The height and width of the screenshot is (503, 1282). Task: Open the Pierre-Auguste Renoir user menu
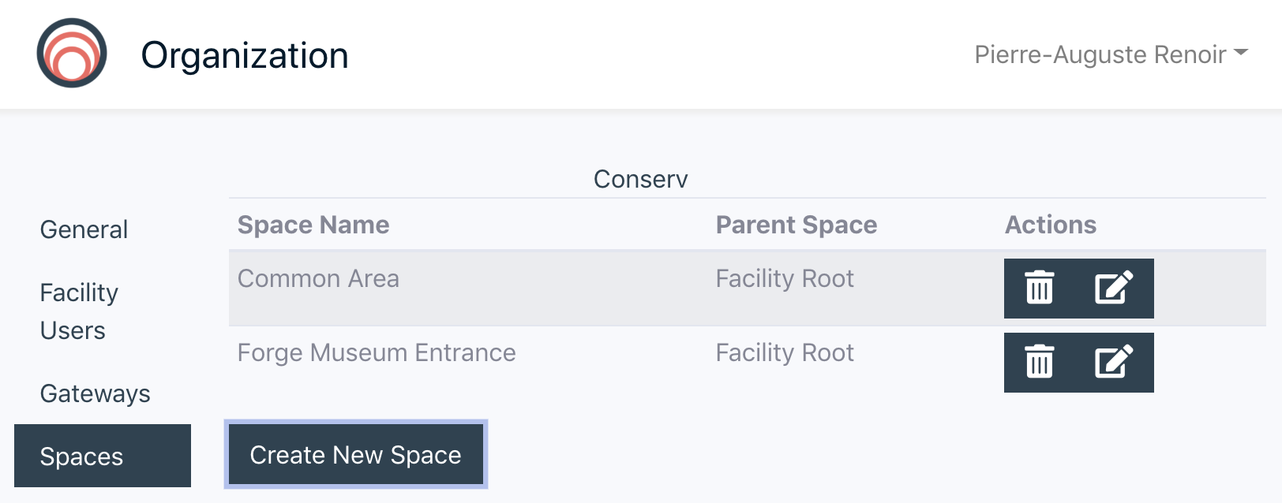pos(1111,54)
